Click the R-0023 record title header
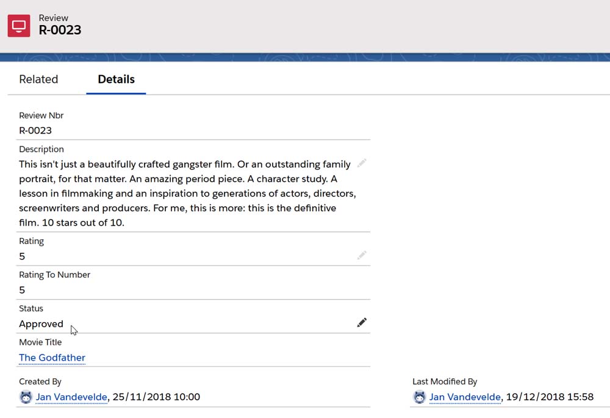Screen dimensions: 610x418 pyautogui.click(x=60, y=30)
